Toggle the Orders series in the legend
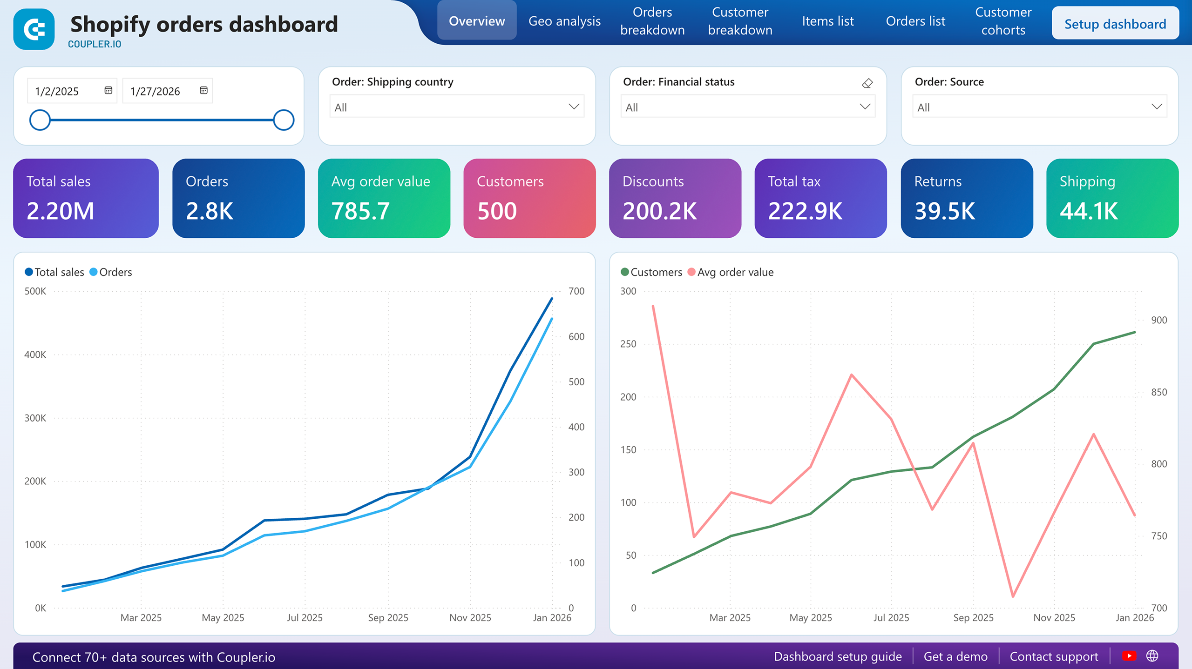This screenshot has width=1192, height=669. tap(110, 272)
